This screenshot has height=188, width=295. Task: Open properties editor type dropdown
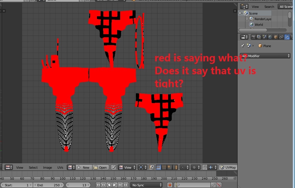tap(244, 37)
